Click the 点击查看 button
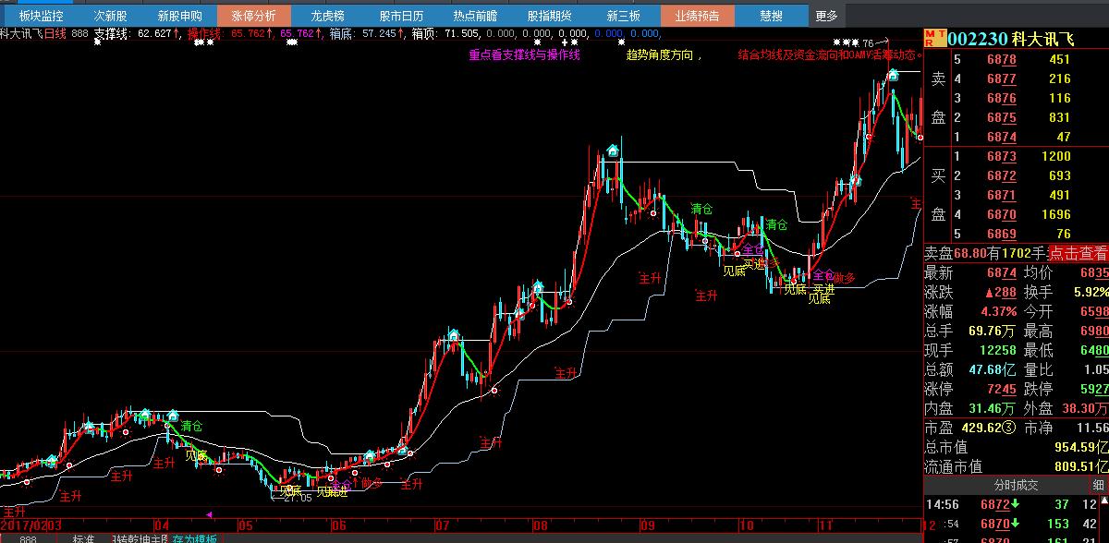The height and width of the screenshot is (543, 1109). tap(1078, 253)
